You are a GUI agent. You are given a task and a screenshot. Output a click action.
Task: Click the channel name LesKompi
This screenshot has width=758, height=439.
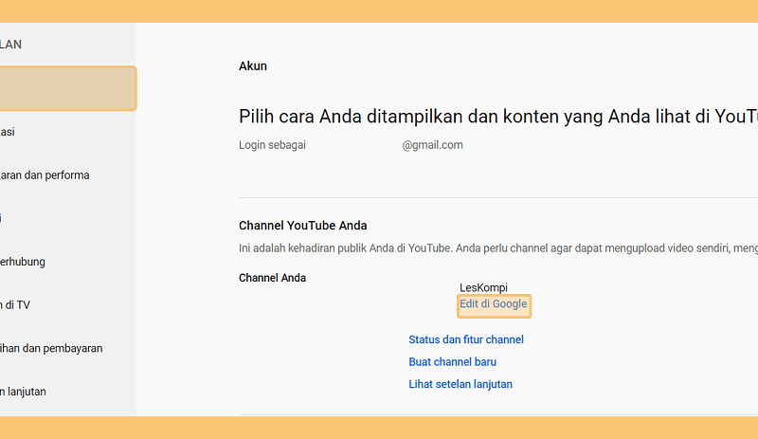tap(483, 288)
